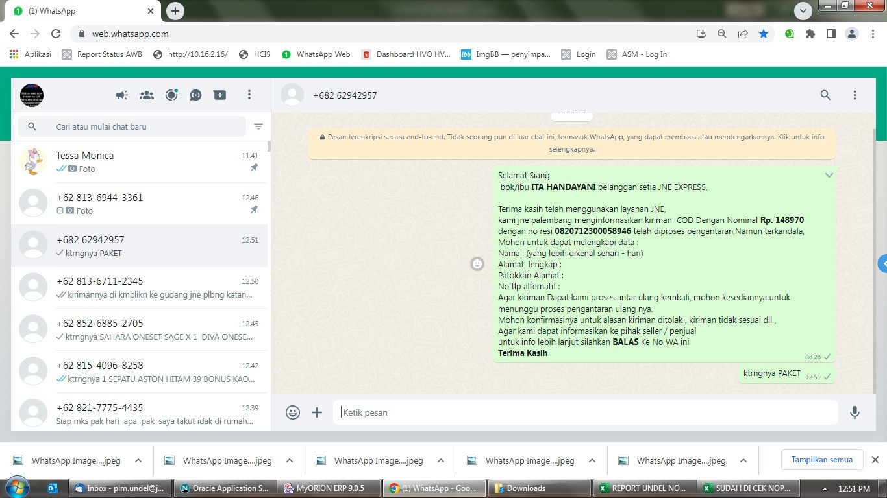Open the +62 813-6711-2345 chat
This screenshot has height=498, width=887.
[140, 287]
